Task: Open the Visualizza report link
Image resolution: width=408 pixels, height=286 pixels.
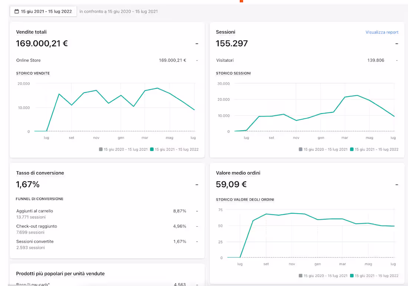Action: tap(382, 32)
